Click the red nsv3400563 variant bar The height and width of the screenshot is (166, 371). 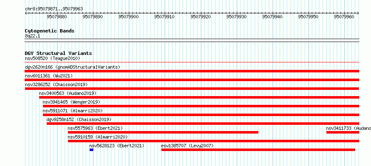point(199,97)
